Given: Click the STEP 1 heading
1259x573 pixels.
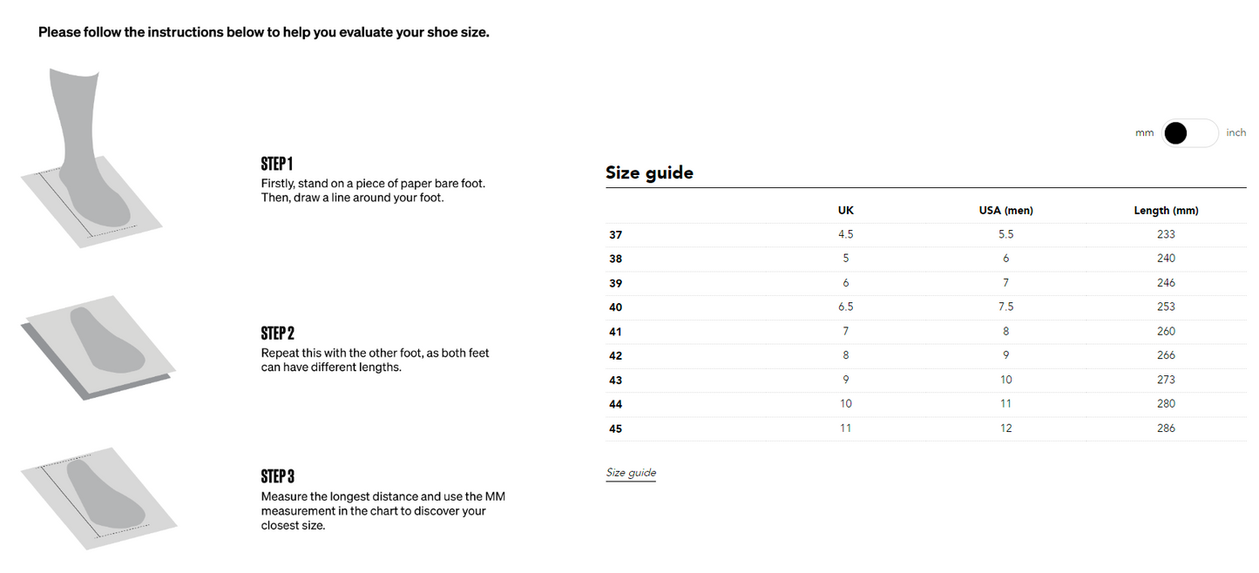Looking at the screenshot, I should [277, 164].
